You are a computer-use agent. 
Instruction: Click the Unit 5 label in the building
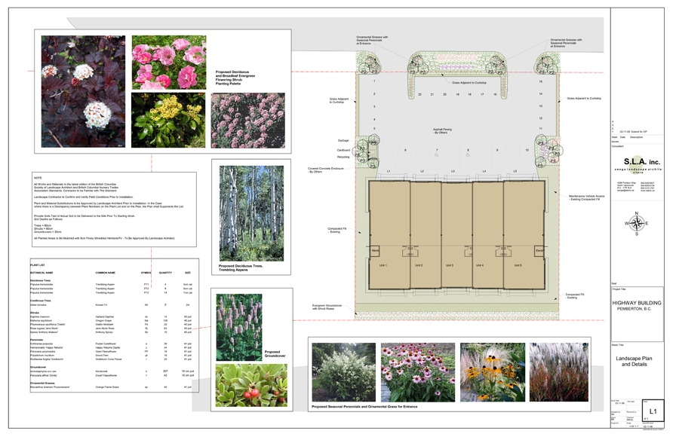[518, 265]
